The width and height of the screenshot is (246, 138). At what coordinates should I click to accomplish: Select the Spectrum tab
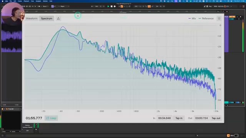(x=47, y=18)
